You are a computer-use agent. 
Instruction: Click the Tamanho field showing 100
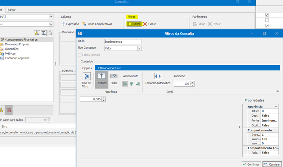click(x=182, y=84)
